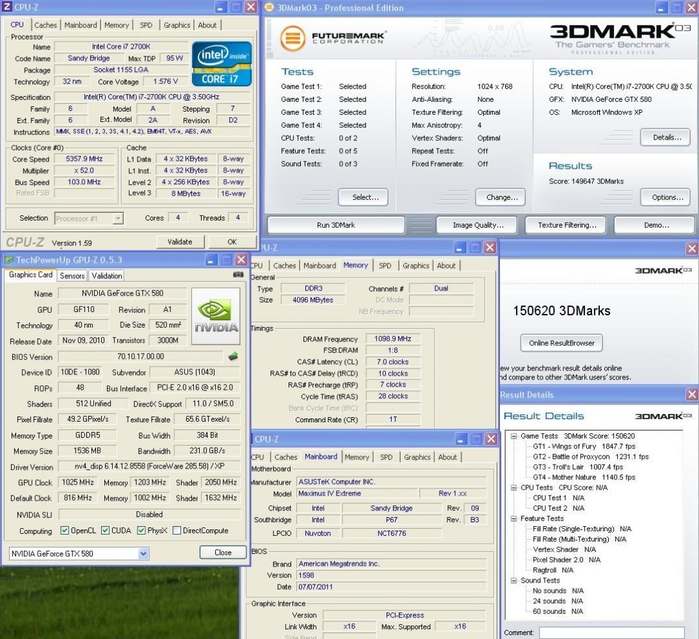Select the GT2 - Battle of Proxycon result
Screen dimensions: 699x639
coord(591,457)
